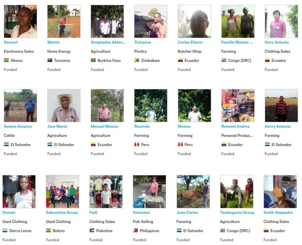Click the Philippines flag icon under Felomina
Viewport: 302px width, 245px height.
135,231
